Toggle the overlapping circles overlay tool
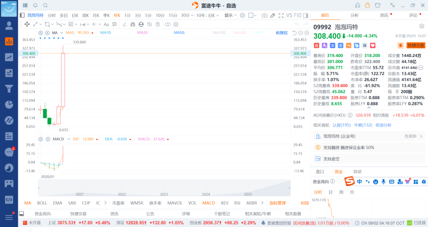 [168, 24]
